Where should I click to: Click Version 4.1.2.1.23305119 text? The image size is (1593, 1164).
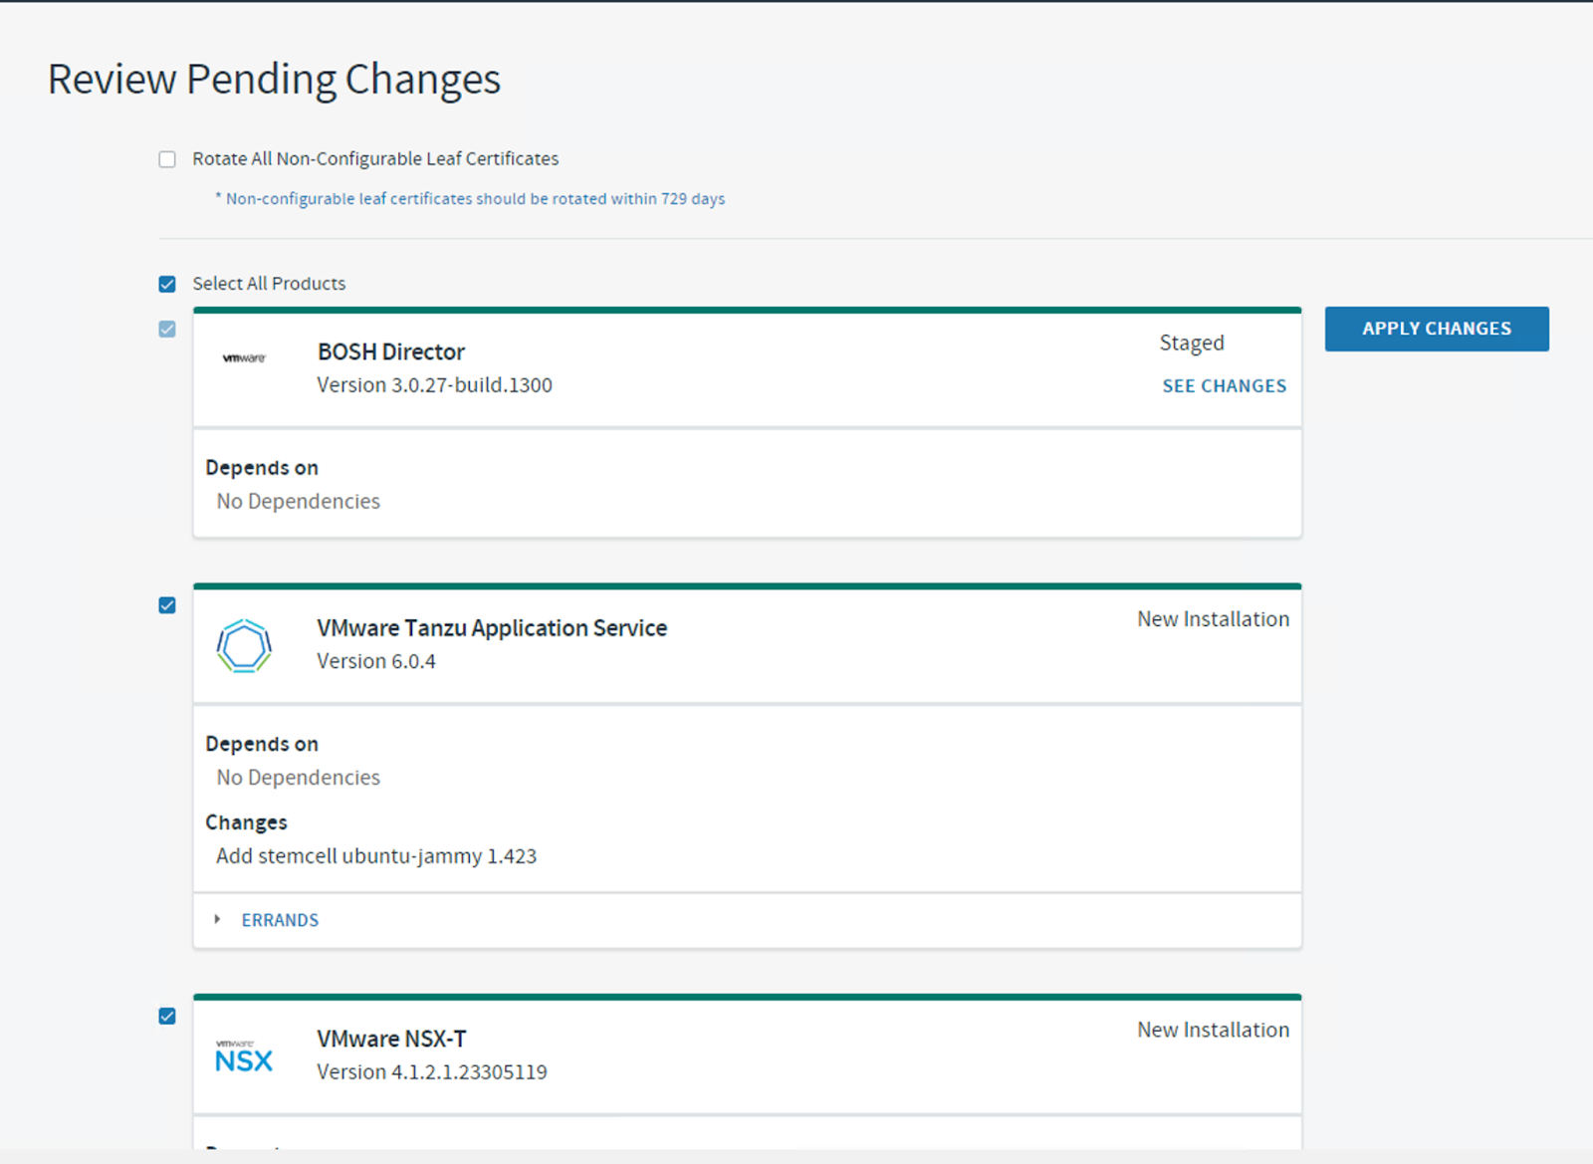[432, 1072]
